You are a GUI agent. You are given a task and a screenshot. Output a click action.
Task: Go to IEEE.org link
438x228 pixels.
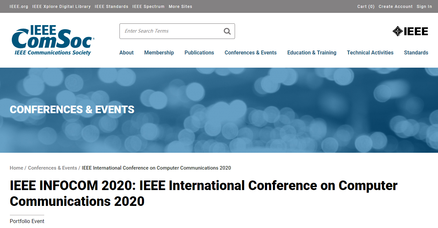19,7
